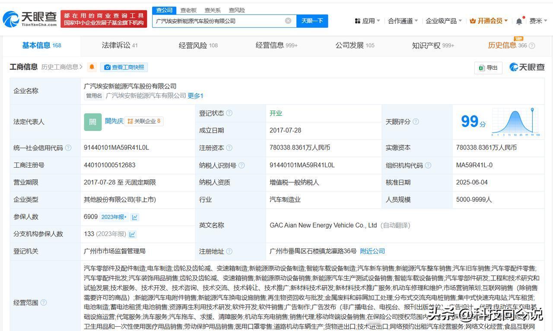553x331 pixels.
Task: Click the 更多1 former names link
Action: click(195, 95)
